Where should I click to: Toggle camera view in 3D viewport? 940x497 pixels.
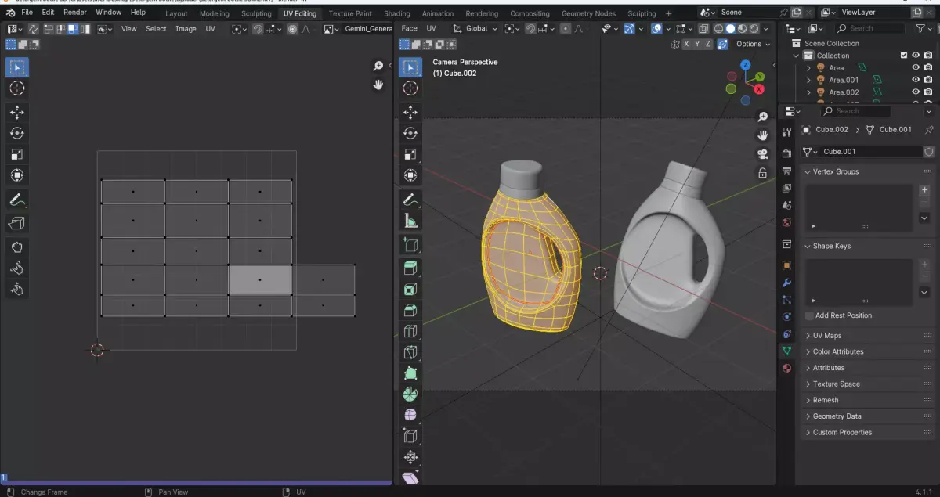click(762, 154)
